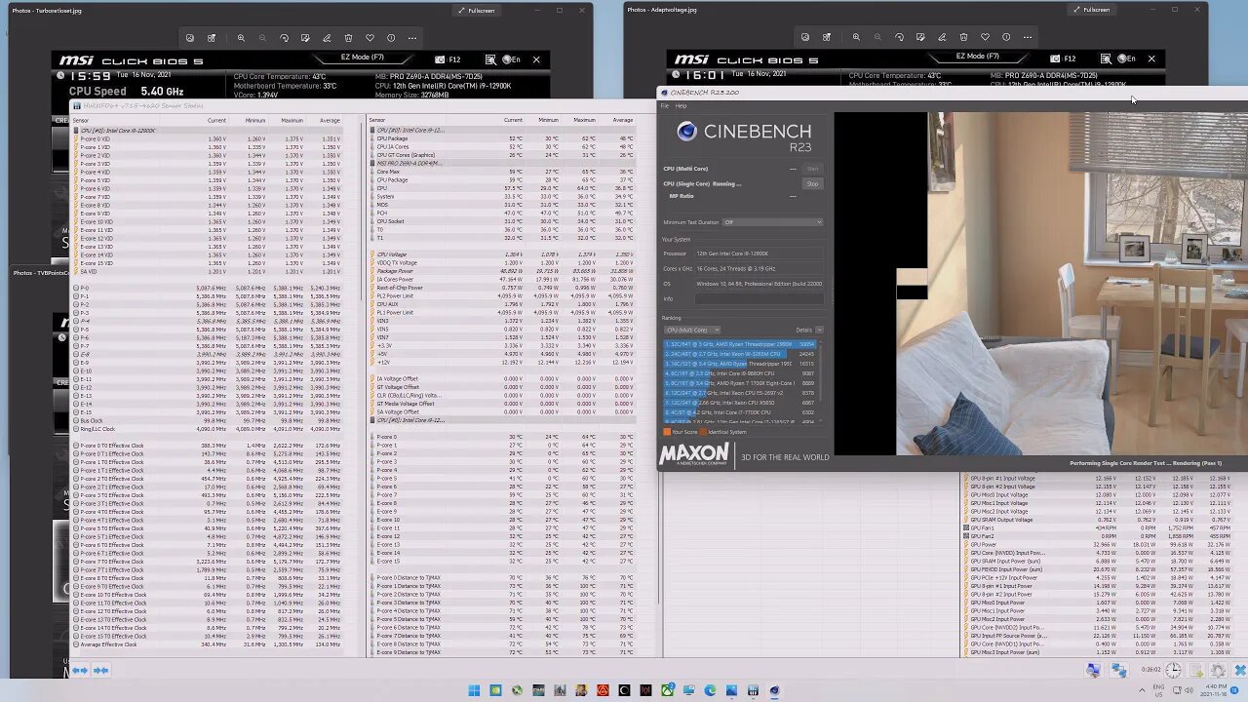
Task: Click Sensor column header in left HWiNFO panel
Action: (x=81, y=120)
